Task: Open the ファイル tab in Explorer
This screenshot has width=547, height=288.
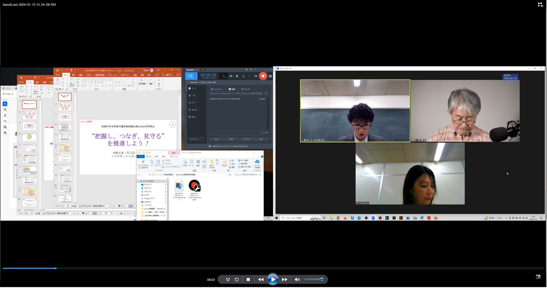Action: [141, 156]
